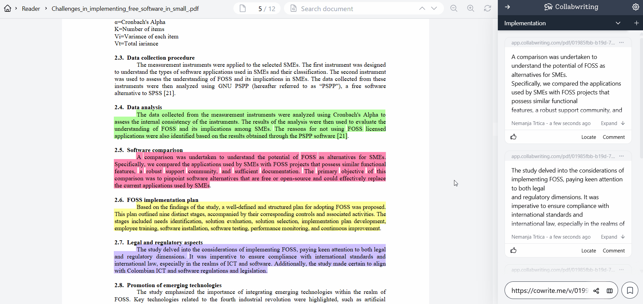The image size is (643, 304).
Task: Go to Home via house icon
Action: 7,8
